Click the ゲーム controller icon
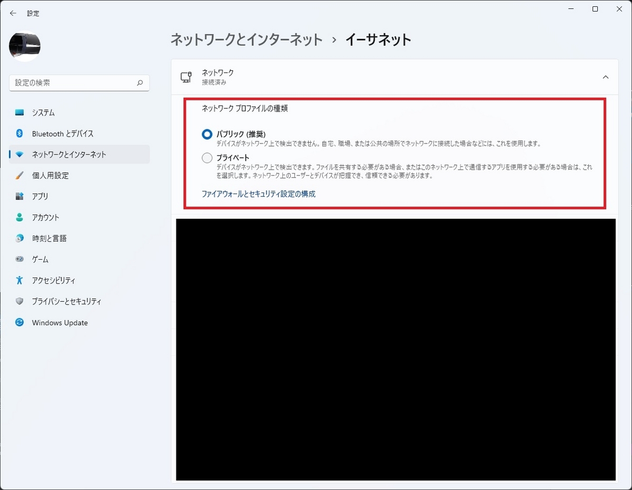Image resolution: width=632 pixels, height=490 pixels. (19, 259)
